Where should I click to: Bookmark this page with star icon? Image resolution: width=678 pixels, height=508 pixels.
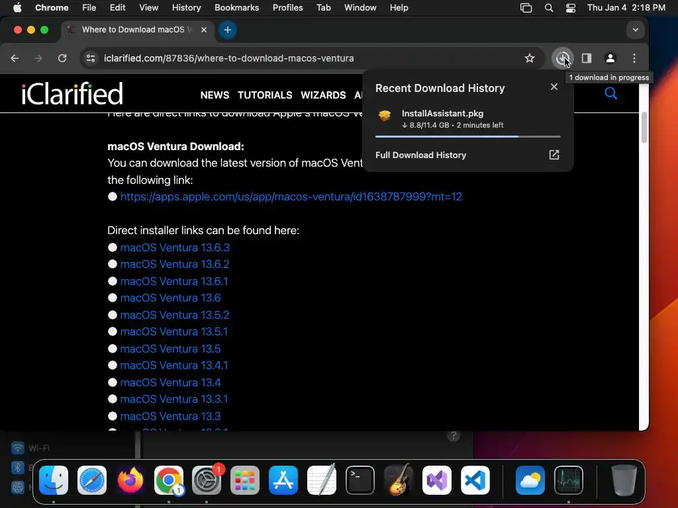click(x=530, y=58)
